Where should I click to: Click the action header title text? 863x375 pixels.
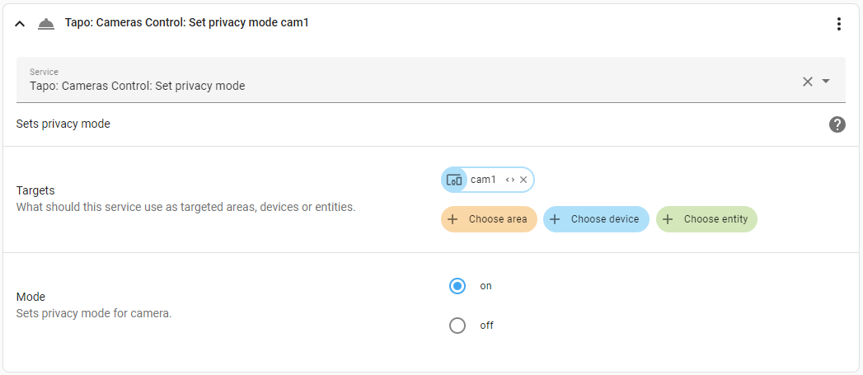[186, 23]
